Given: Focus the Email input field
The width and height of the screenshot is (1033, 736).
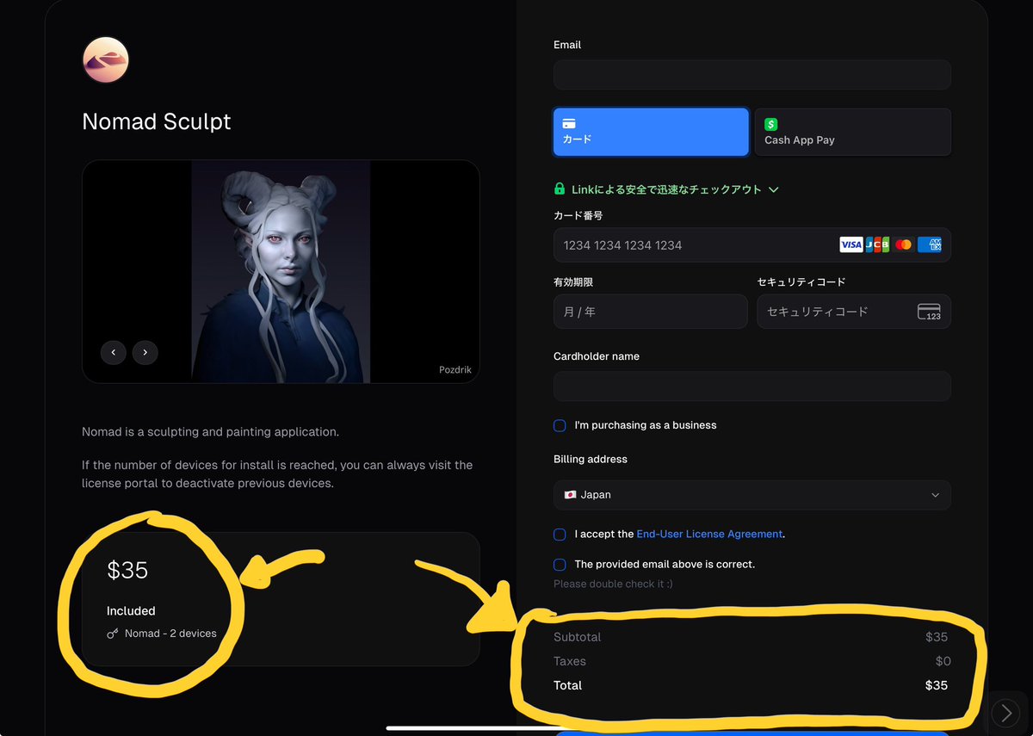Looking at the screenshot, I should click(752, 75).
